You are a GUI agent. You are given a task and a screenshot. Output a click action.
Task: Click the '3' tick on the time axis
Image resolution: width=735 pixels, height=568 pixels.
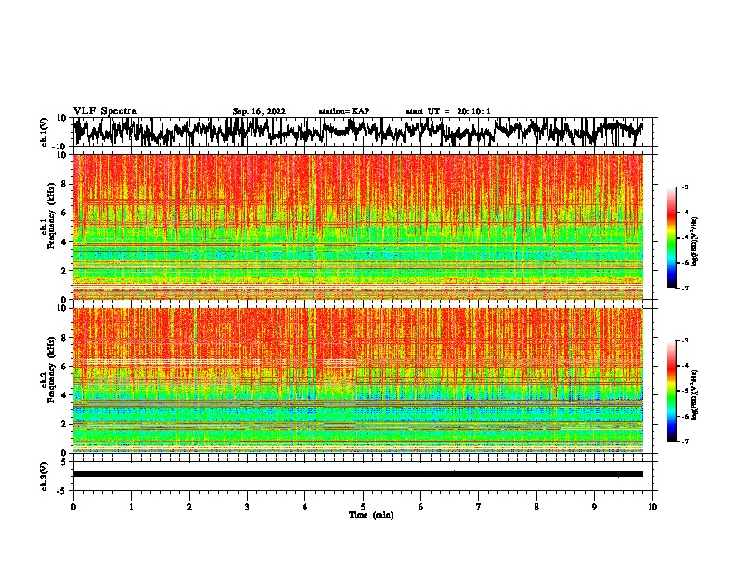pos(247,507)
